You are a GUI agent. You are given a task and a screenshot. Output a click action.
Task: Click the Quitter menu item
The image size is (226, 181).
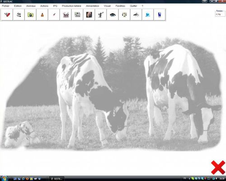click(133, 6)
